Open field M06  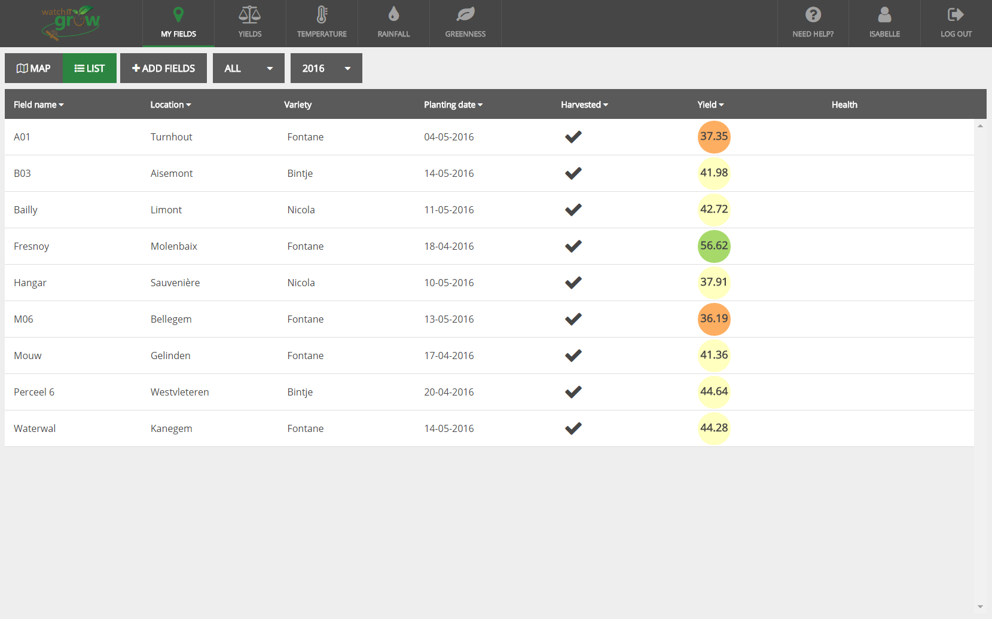(x=23, y=319)
